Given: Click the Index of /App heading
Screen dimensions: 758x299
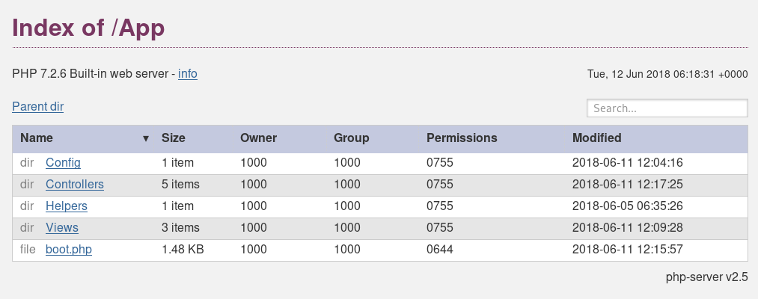Looking at the screenshot, I should coord(88,28).
